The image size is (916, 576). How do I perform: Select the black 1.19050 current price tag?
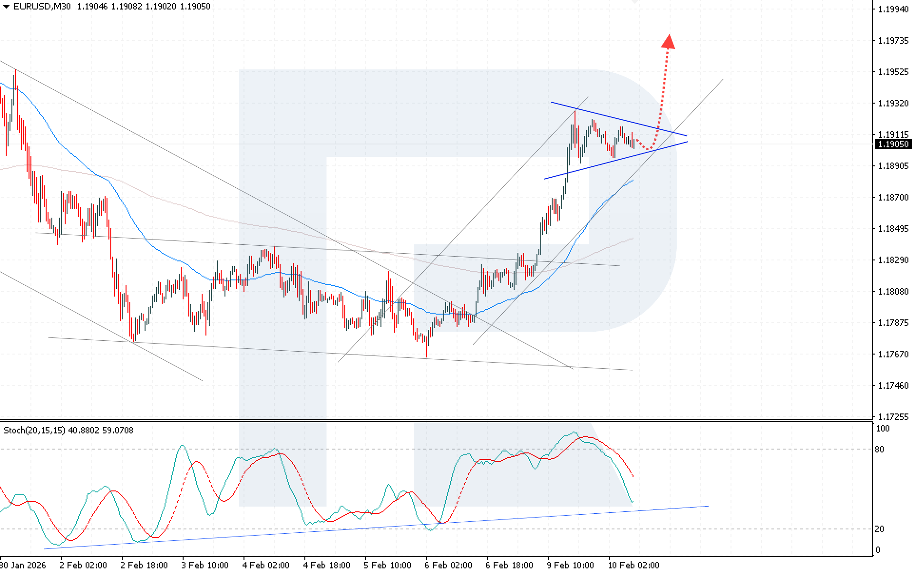(x=893, y=144)
